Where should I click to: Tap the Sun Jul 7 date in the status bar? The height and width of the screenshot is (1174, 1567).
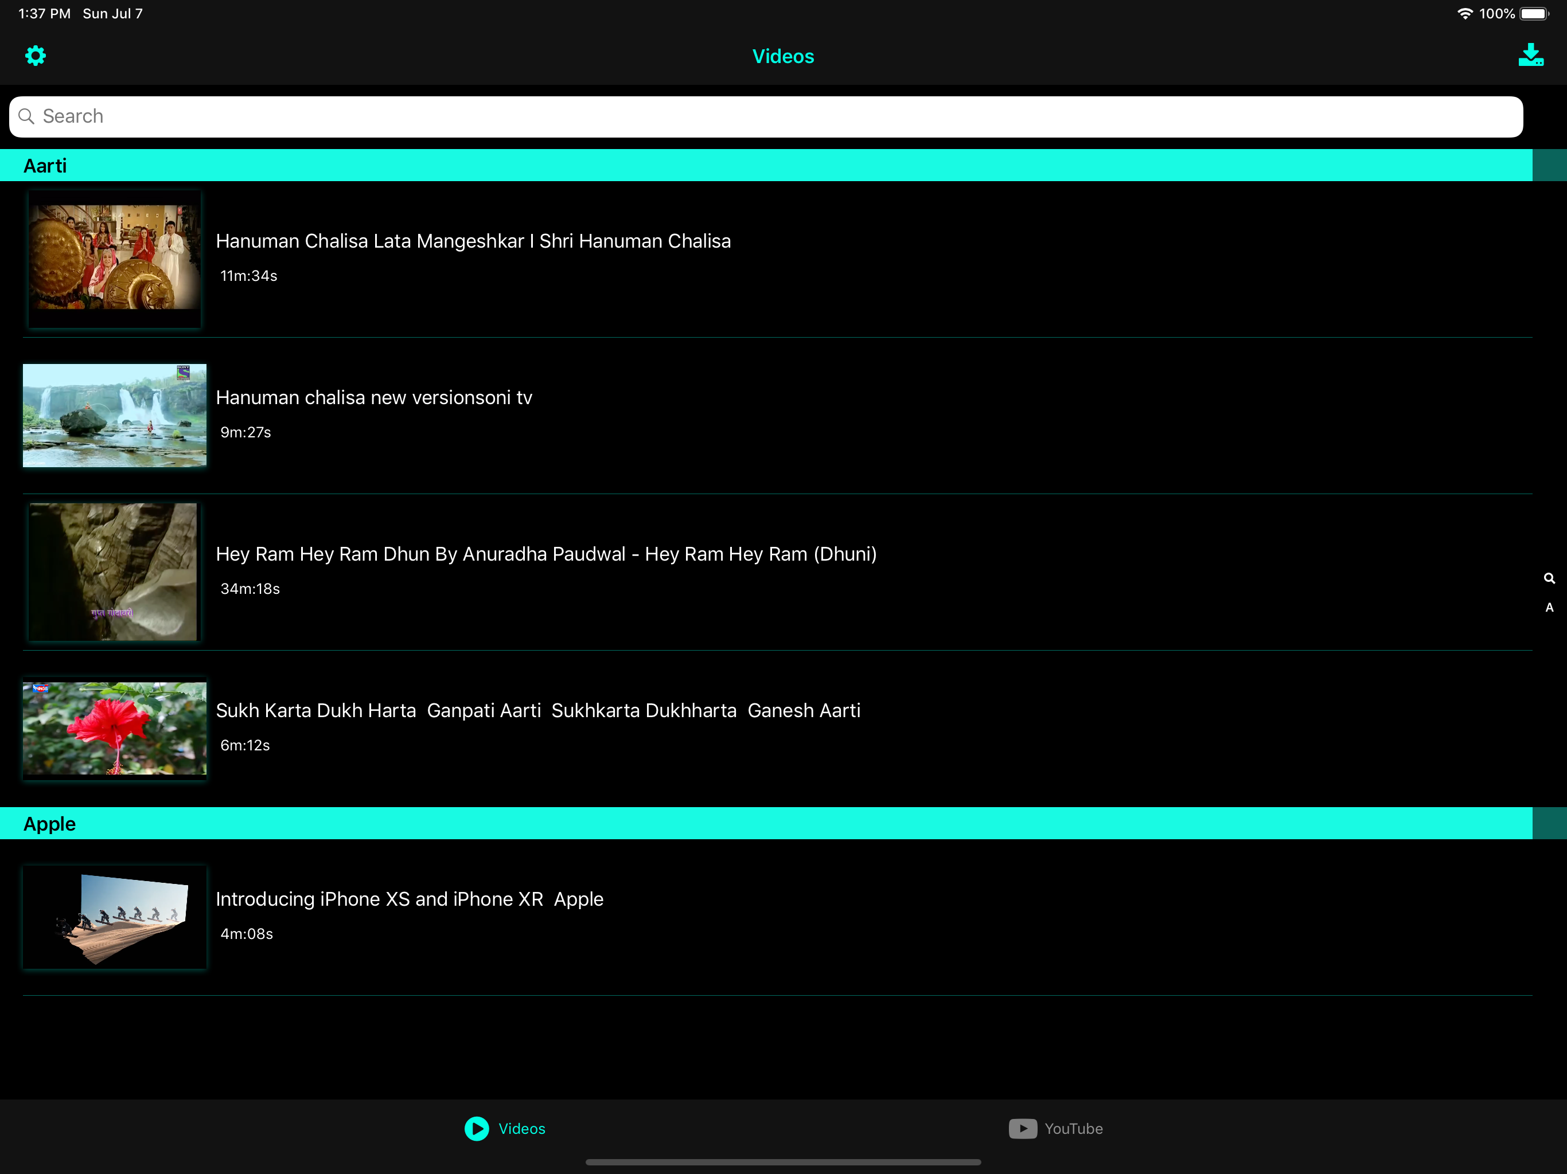[x=112, y=13]
